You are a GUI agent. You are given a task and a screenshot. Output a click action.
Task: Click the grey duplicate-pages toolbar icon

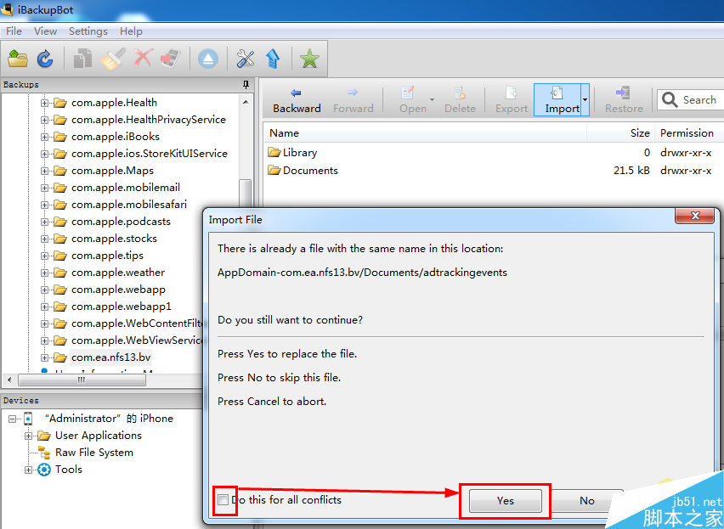tap(82, 59)
